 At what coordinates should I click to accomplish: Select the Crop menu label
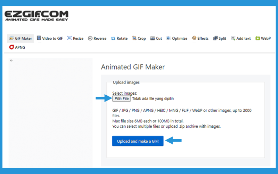pos(142,39)
